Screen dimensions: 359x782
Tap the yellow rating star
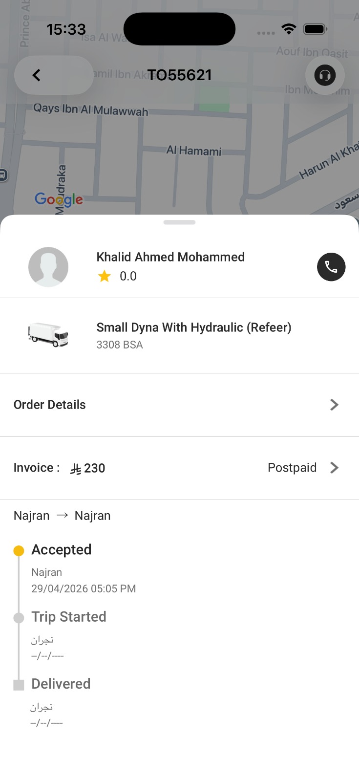click(105, 277)
